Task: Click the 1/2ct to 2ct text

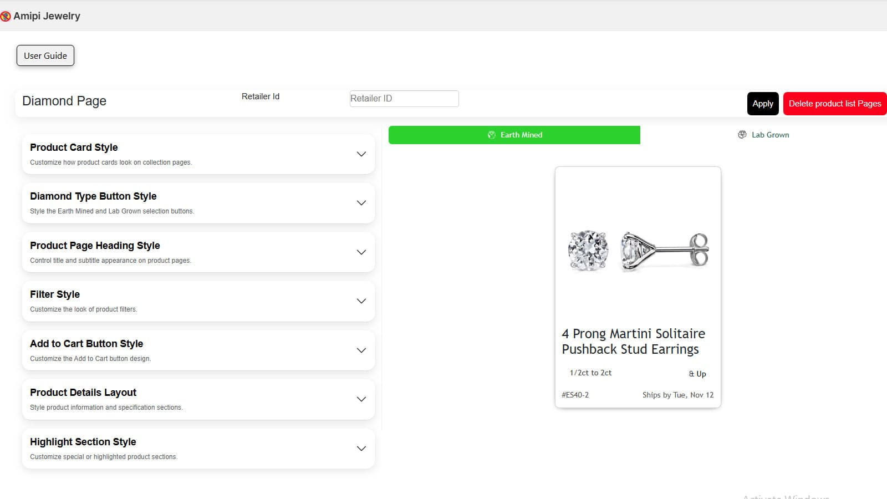Action: coord(590,373)
